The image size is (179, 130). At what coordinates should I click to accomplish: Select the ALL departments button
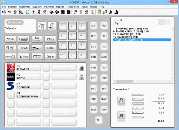[x=99, y=120]
